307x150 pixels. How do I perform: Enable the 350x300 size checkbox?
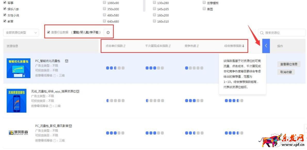click(104, 9)
